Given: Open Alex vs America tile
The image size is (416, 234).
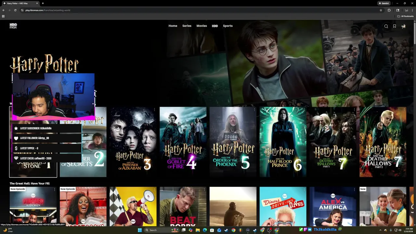Looking at the screenshot, I should (x=333, y=206).
